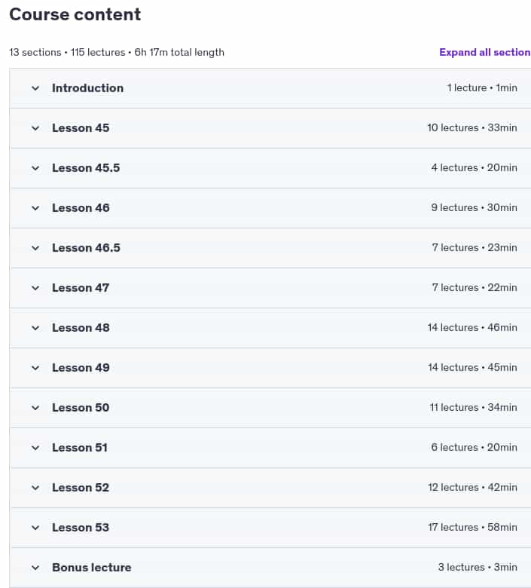Open the Introduction section title
Screen dimensions: 531x588
tap(87, 88)
